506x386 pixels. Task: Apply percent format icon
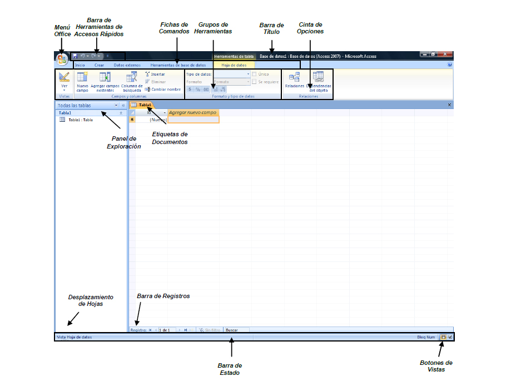pyautogui.click(x=198, y=90)
